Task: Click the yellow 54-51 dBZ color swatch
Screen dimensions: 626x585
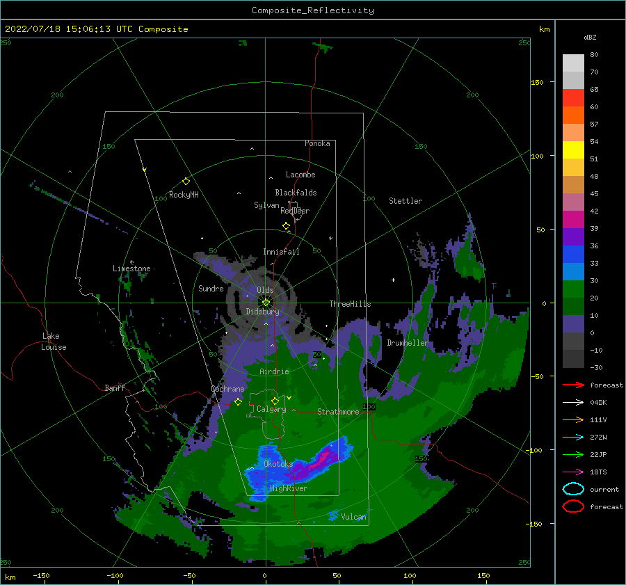Action: (573, 150)
